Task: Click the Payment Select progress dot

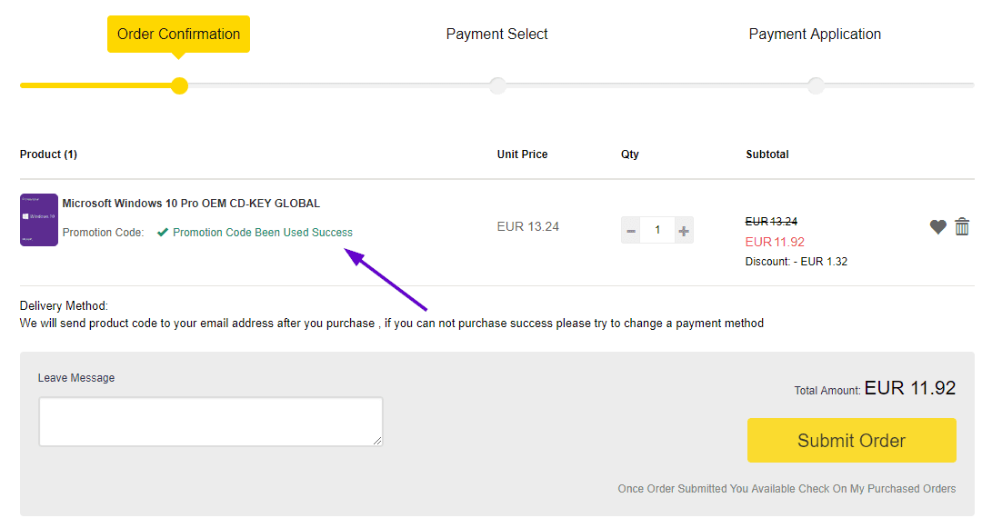Action: (x=498, y=85)
